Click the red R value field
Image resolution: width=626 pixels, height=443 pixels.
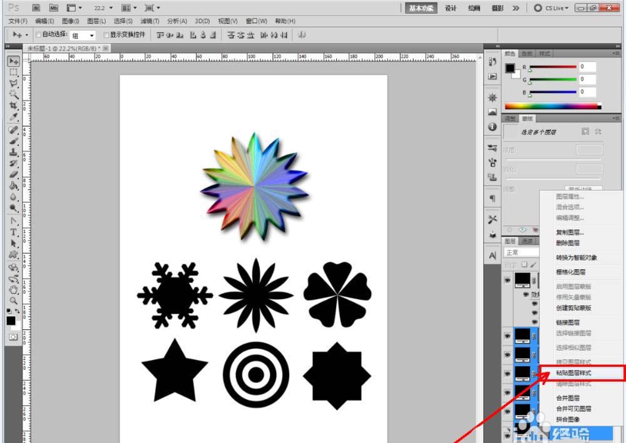pos(587,67)
